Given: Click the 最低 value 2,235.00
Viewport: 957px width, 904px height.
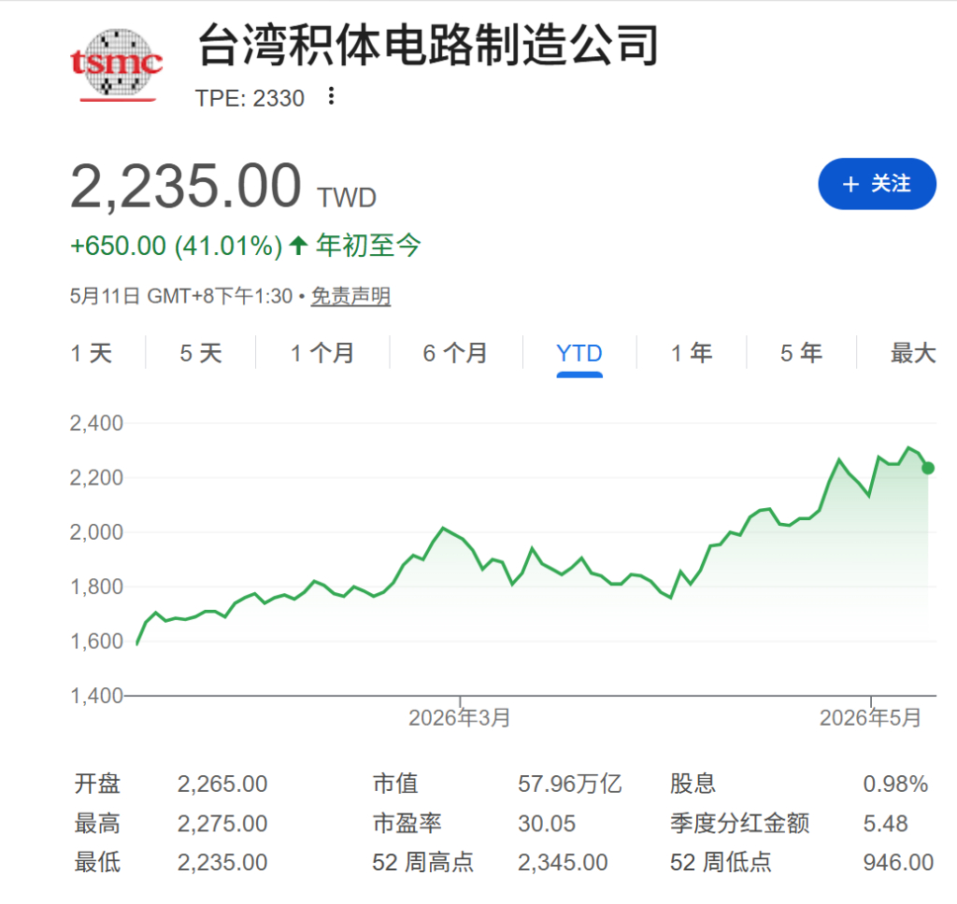Looking at the screenshot, I should pos(222,863).
